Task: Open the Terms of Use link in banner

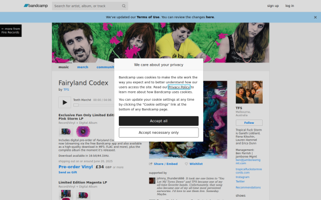Action: click(148, 17)
